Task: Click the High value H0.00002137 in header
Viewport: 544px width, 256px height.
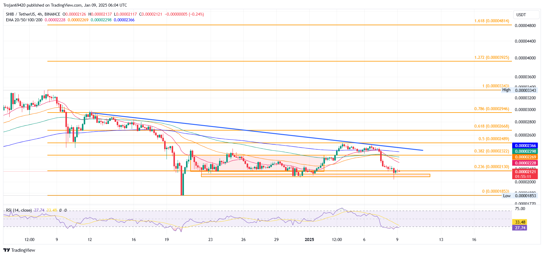Action: (x=100, y=14)
